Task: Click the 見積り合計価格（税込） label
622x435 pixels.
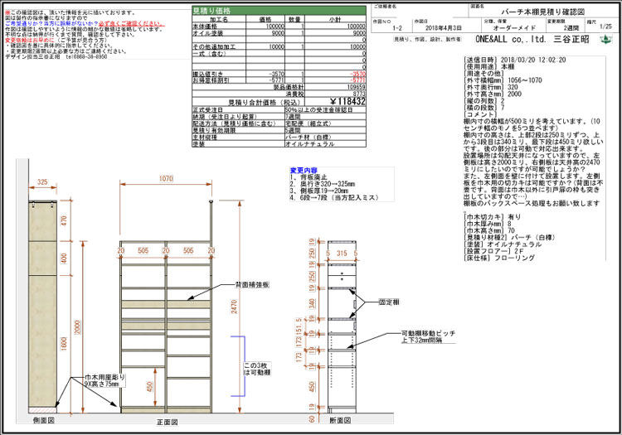Action: pos(264,102)
